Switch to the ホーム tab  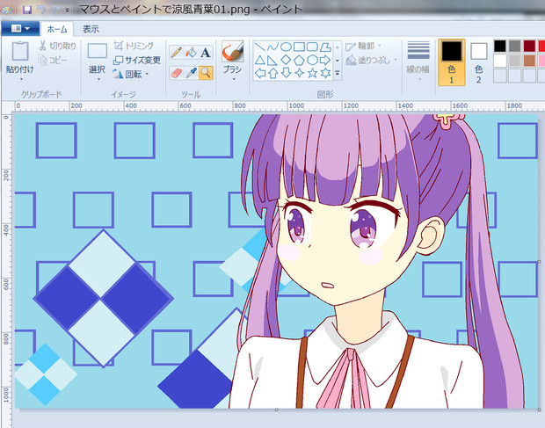pyautogui.click(x=56, y=29)
